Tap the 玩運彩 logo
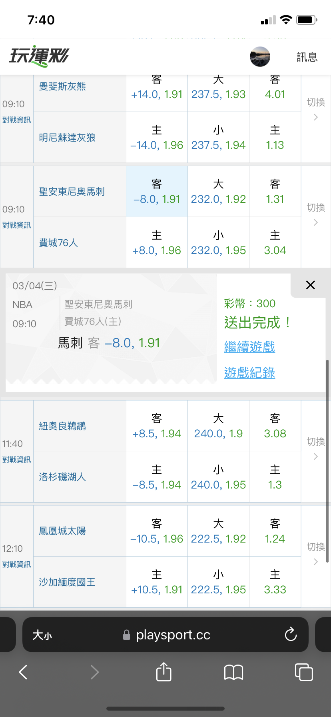Viewport: 331px width, 717px height. coord(39,56)
